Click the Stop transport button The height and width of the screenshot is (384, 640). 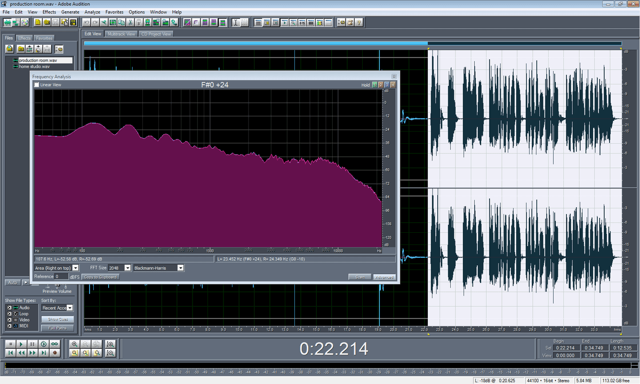pyautogui.click(x=11, y=344)
